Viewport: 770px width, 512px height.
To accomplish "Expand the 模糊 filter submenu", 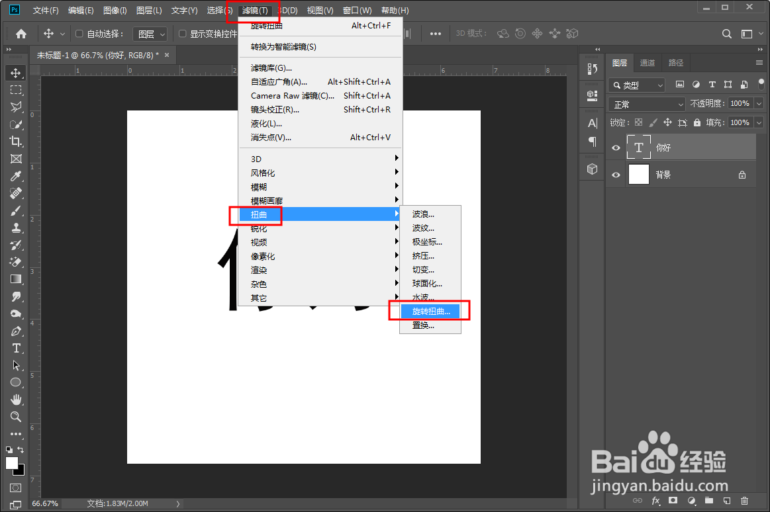I will [320, 187].
